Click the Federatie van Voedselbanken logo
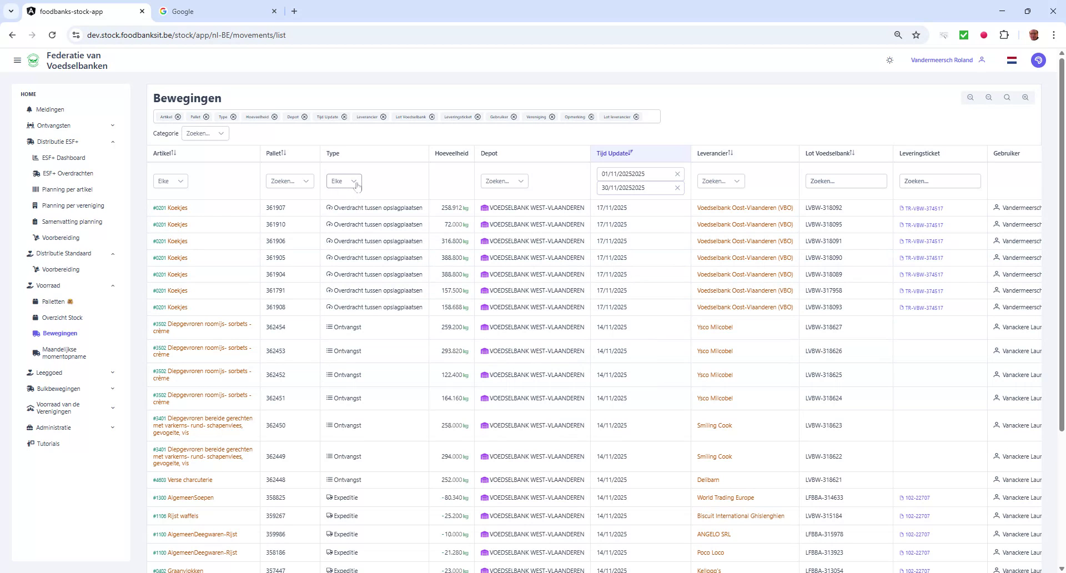This screenshot has width=1066, height=573. [x=33, y=60]
